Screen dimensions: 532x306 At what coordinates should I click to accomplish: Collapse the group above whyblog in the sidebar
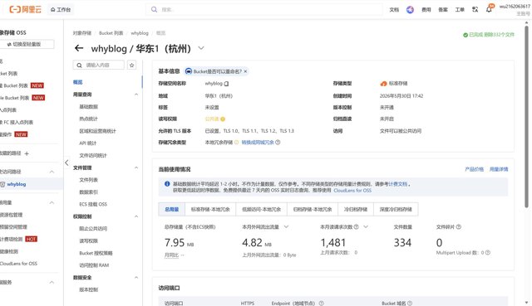click(x=52, y=172)
